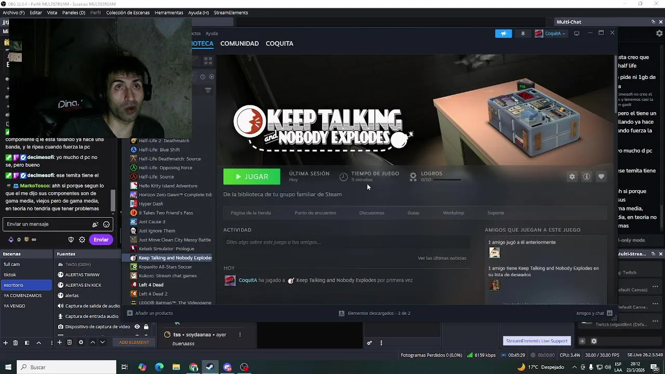665x374 pixels.
Task: Click ADD ELEMENT button
Action: [x=134, y=342]
